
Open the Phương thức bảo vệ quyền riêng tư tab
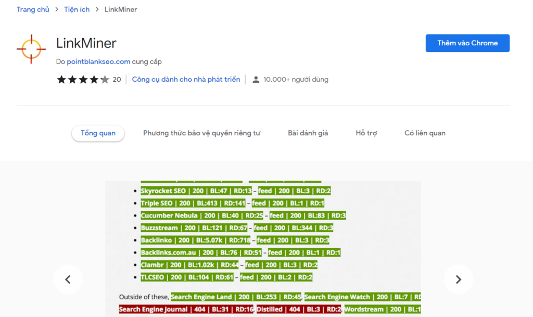point(202,133)
